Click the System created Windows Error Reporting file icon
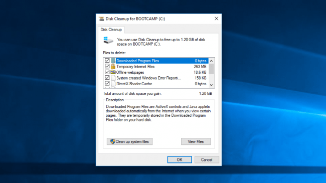This screenshot has height=183, width=326. (x=113, y=78)
